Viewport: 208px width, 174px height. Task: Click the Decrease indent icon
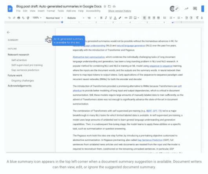pos(186,18)
